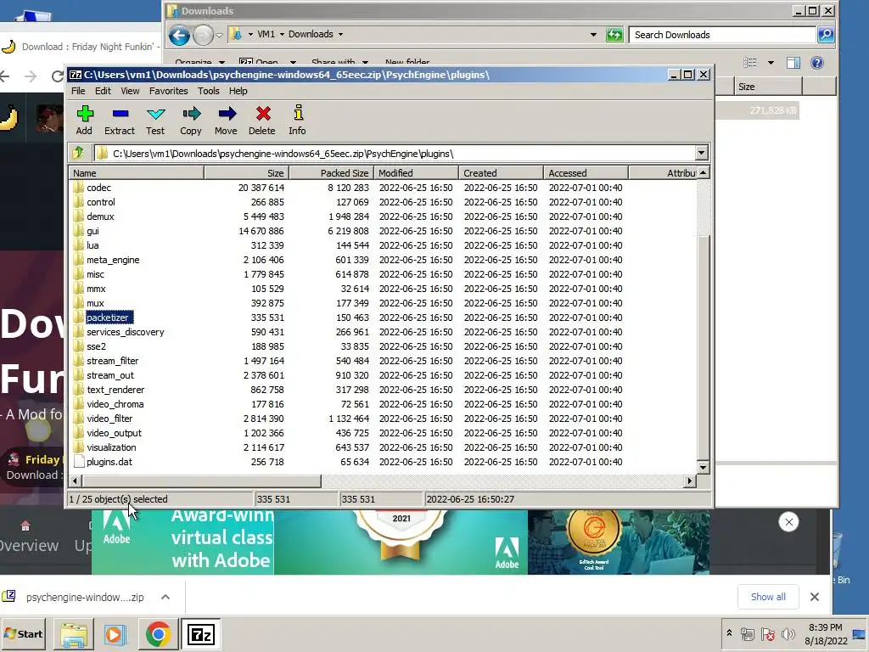Select the stream_out folder
Screen dimensions: 869x652
(x=110, y=375)
